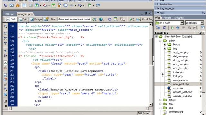Choose the PHP блог site dropdown

[169, 23]
